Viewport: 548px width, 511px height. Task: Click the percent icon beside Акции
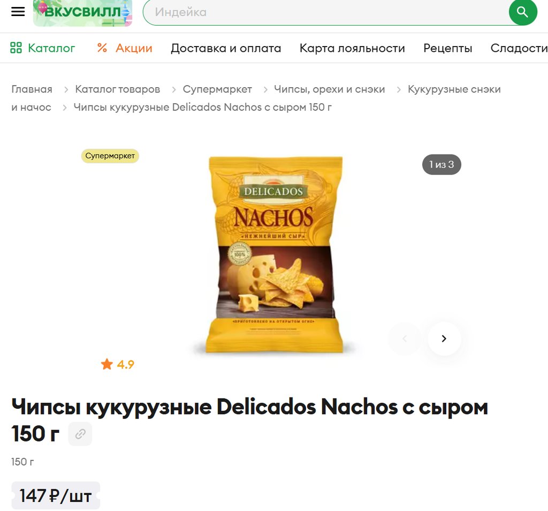point(102,48)
